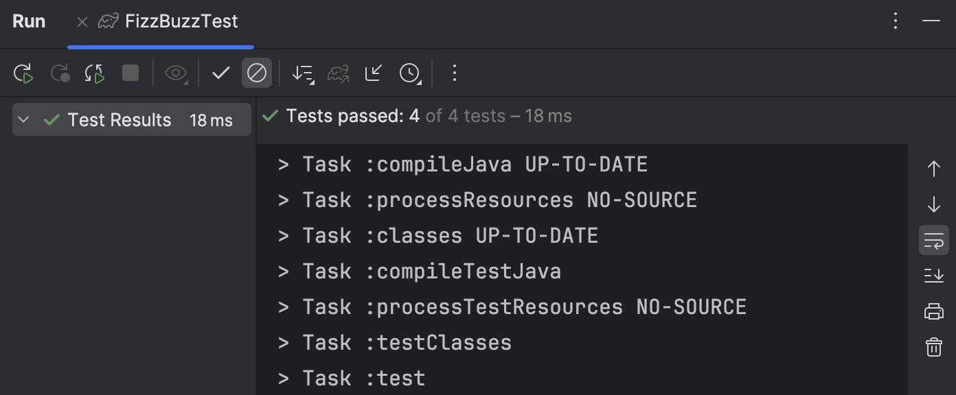Click the up arrow navigation icon
This screenshot has height=395, width=956.
[x=933, y=169]
